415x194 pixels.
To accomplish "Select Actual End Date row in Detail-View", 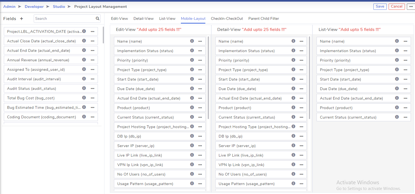I will pyautogui.click(x=261, y=98).
